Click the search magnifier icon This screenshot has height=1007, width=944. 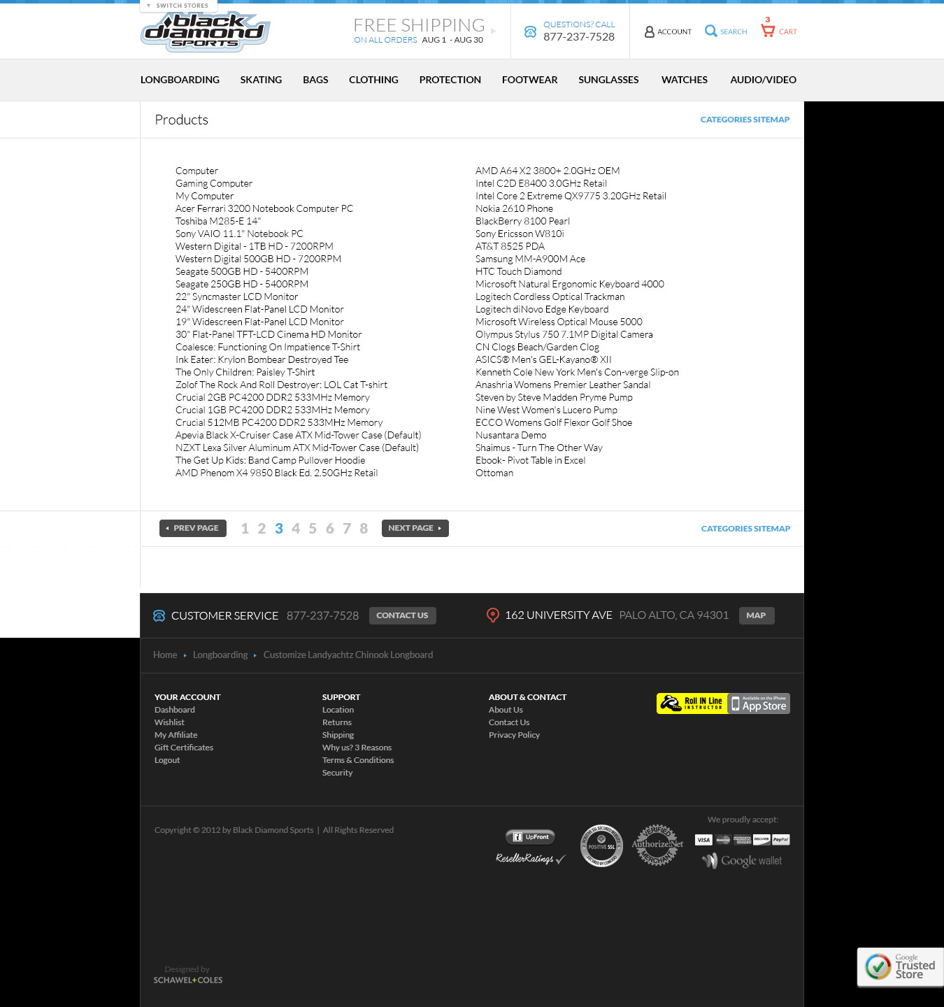pos(710,31)
